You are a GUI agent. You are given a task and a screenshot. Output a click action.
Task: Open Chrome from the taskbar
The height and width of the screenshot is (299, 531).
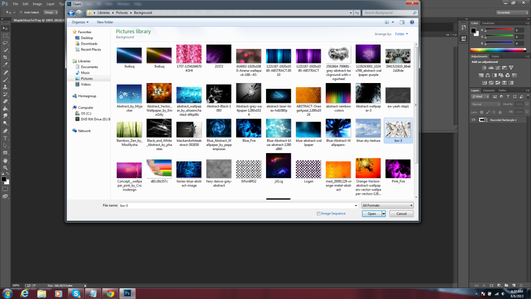(x=110, y=294)
